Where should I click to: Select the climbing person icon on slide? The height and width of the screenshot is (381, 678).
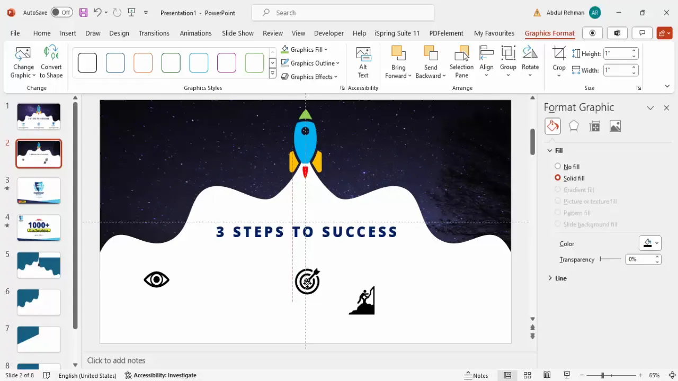pyautogui.click(x=362, y=301)
